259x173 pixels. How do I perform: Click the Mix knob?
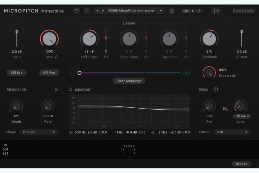click(x=49, y=39)
